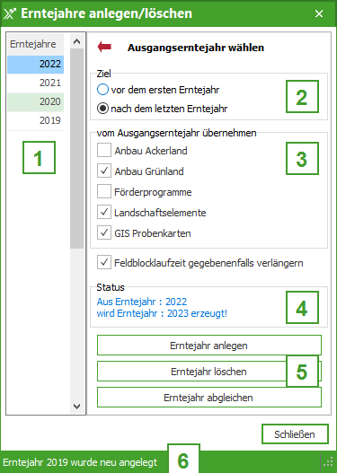Click status text 'Aus Erntejahr : 2022'
The image size is (337, 473).
pyautogui.click(x=142, y=302)
